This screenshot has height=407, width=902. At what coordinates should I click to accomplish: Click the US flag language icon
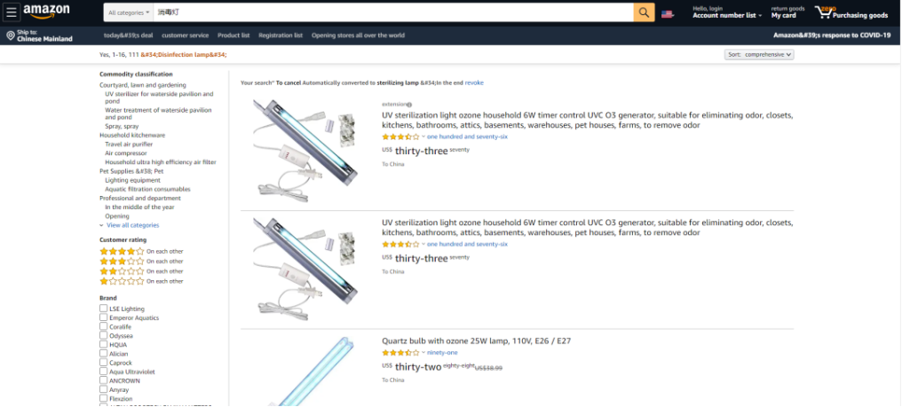point(668,13)
